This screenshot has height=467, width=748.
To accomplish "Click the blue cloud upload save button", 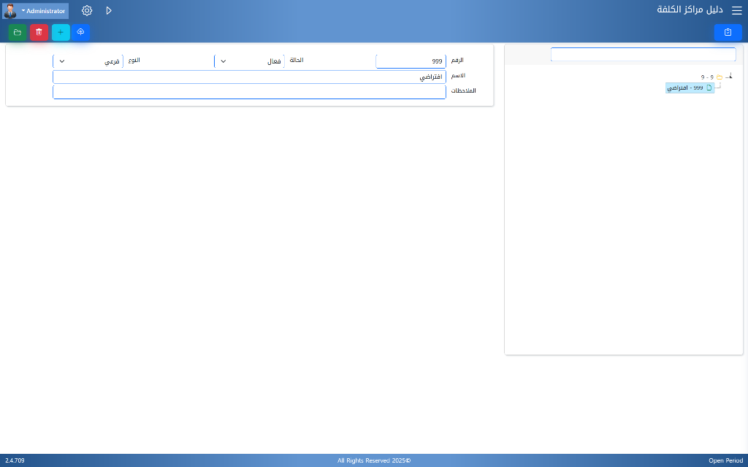I will coord(81,32).
